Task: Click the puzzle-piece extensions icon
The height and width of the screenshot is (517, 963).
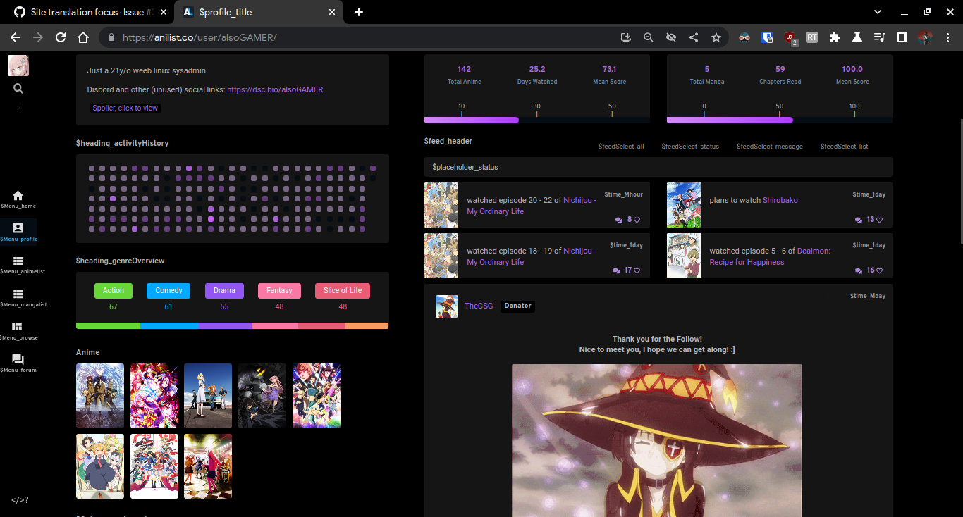Action: (x=835, y=37)
